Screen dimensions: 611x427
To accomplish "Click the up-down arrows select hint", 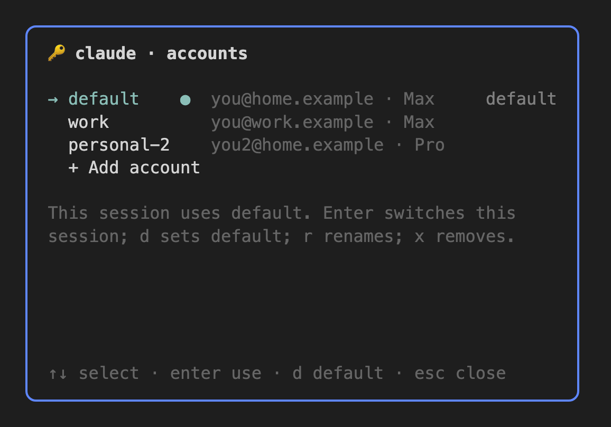I will (58, 374).
